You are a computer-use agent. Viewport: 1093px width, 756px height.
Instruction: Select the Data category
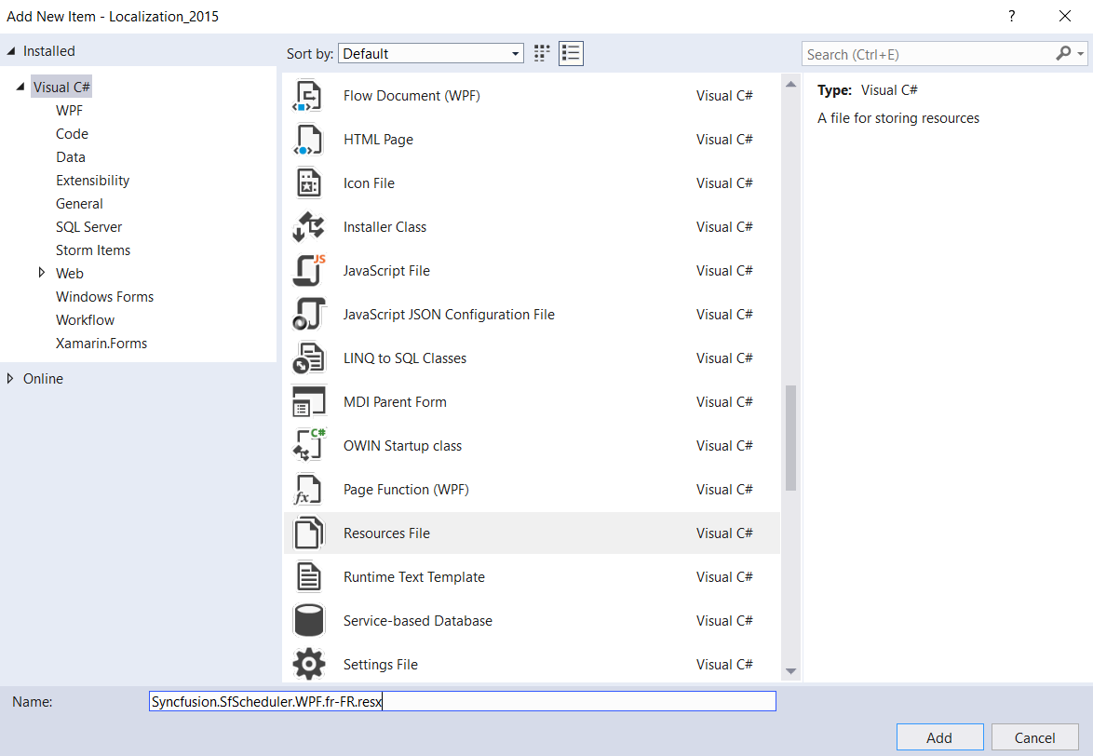click(71, 157)
